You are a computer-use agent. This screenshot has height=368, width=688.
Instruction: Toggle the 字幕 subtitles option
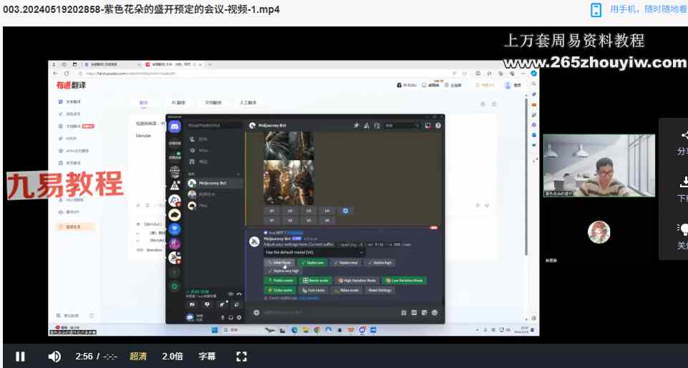[207, 357]
